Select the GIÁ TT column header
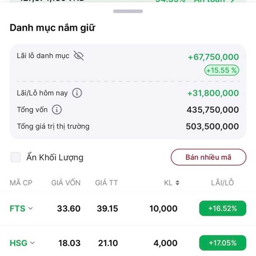 pos(106,183)
